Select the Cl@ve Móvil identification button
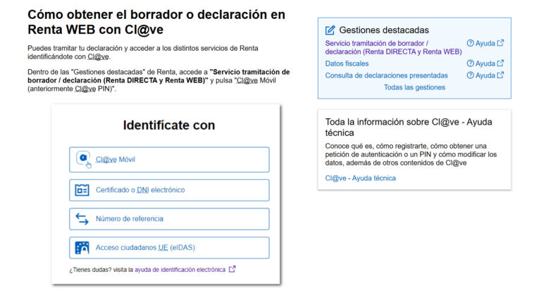The height and width of the screenshot is (293, 541). (x=169, y=159)
